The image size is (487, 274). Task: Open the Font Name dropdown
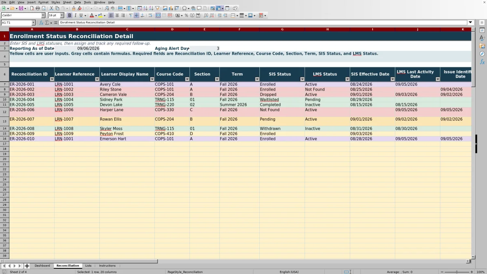[x=43, y=15]
